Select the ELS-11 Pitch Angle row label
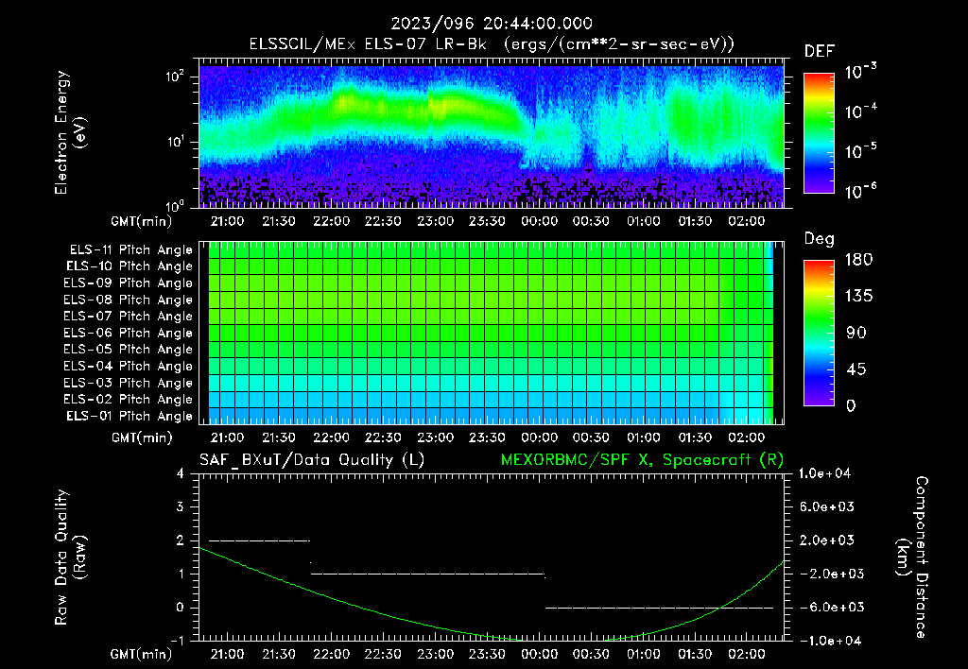Viewport: 968px width, 669px height. [x=130, y=250]
